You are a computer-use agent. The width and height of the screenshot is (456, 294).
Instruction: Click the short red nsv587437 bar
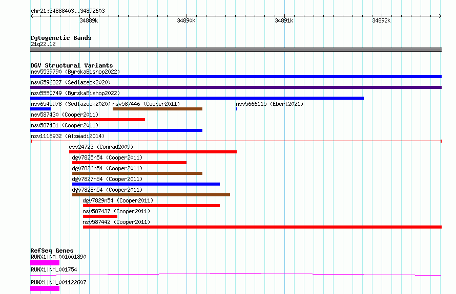pyautogui.click(x=100, y=216)
